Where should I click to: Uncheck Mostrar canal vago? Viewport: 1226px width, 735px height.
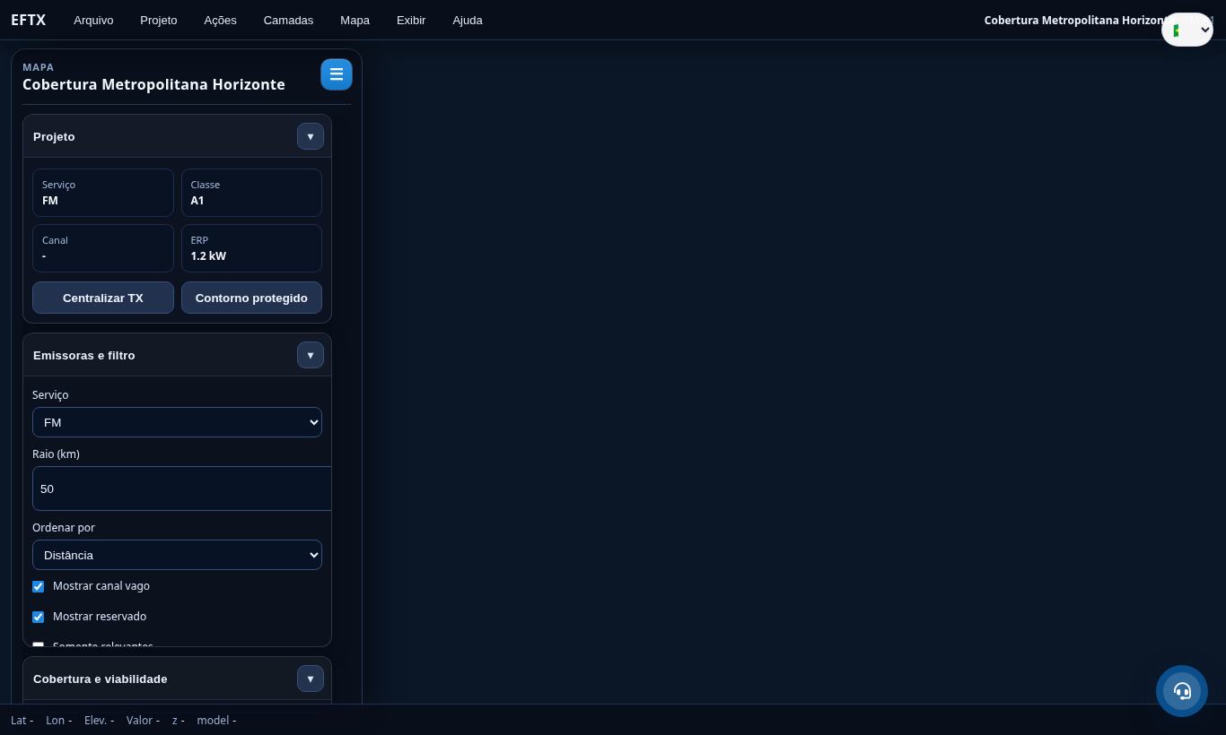(x=39, y=586)
